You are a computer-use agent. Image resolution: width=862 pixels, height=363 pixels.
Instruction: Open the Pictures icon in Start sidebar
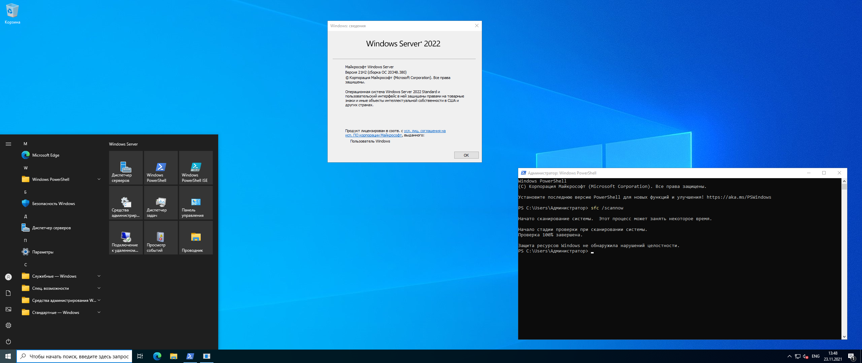pos(8,309)
